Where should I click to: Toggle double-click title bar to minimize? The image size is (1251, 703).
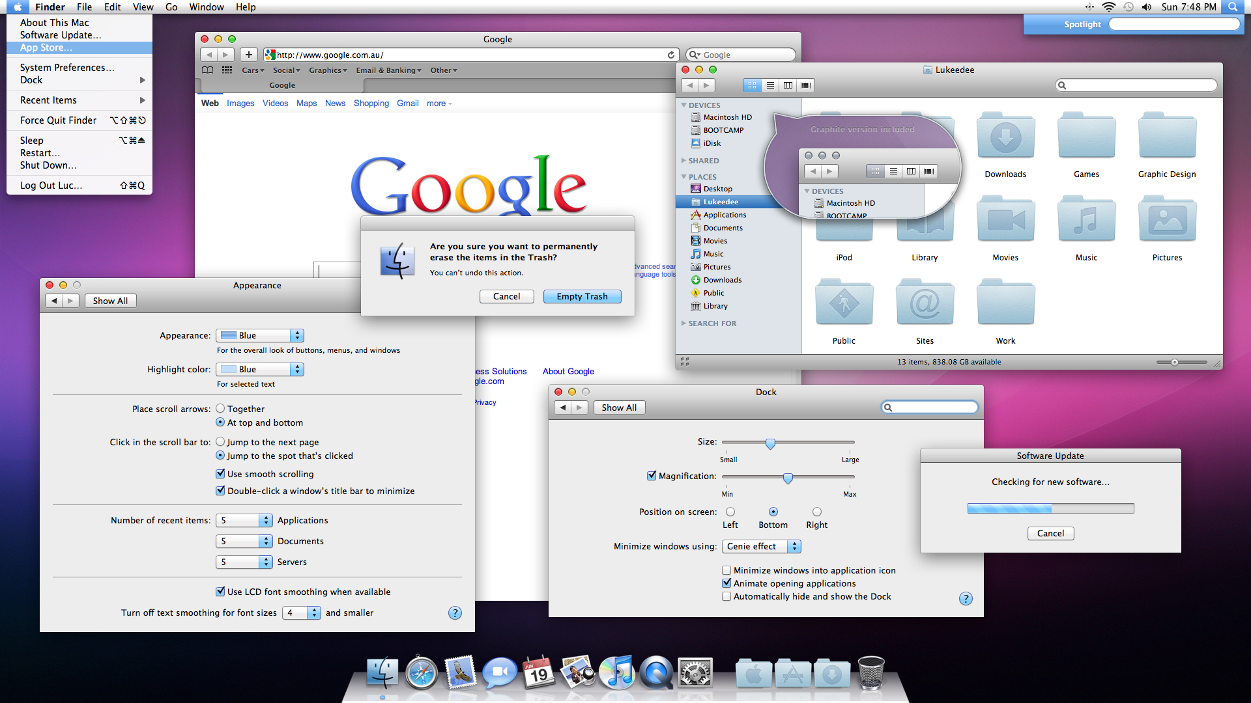click(x=220, y=491)
